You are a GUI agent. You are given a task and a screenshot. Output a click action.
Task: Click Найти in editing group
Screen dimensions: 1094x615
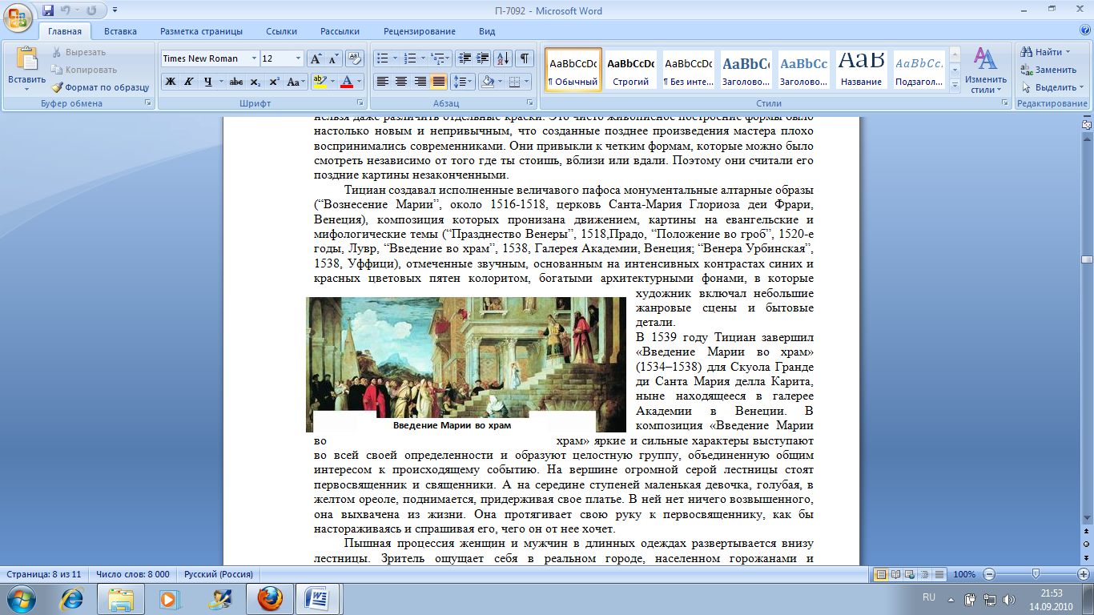pyautogui.click(x=1046, y=52)
